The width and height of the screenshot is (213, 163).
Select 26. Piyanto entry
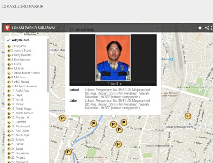click(18, 158)
